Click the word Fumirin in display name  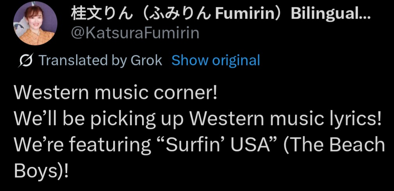[244, 14]
